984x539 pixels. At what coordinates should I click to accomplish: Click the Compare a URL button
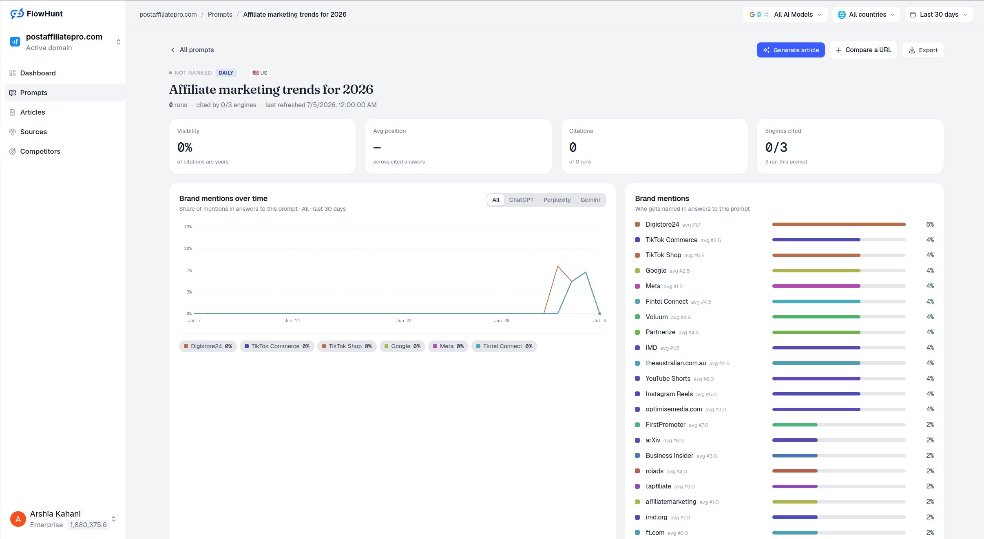point(863,50)
